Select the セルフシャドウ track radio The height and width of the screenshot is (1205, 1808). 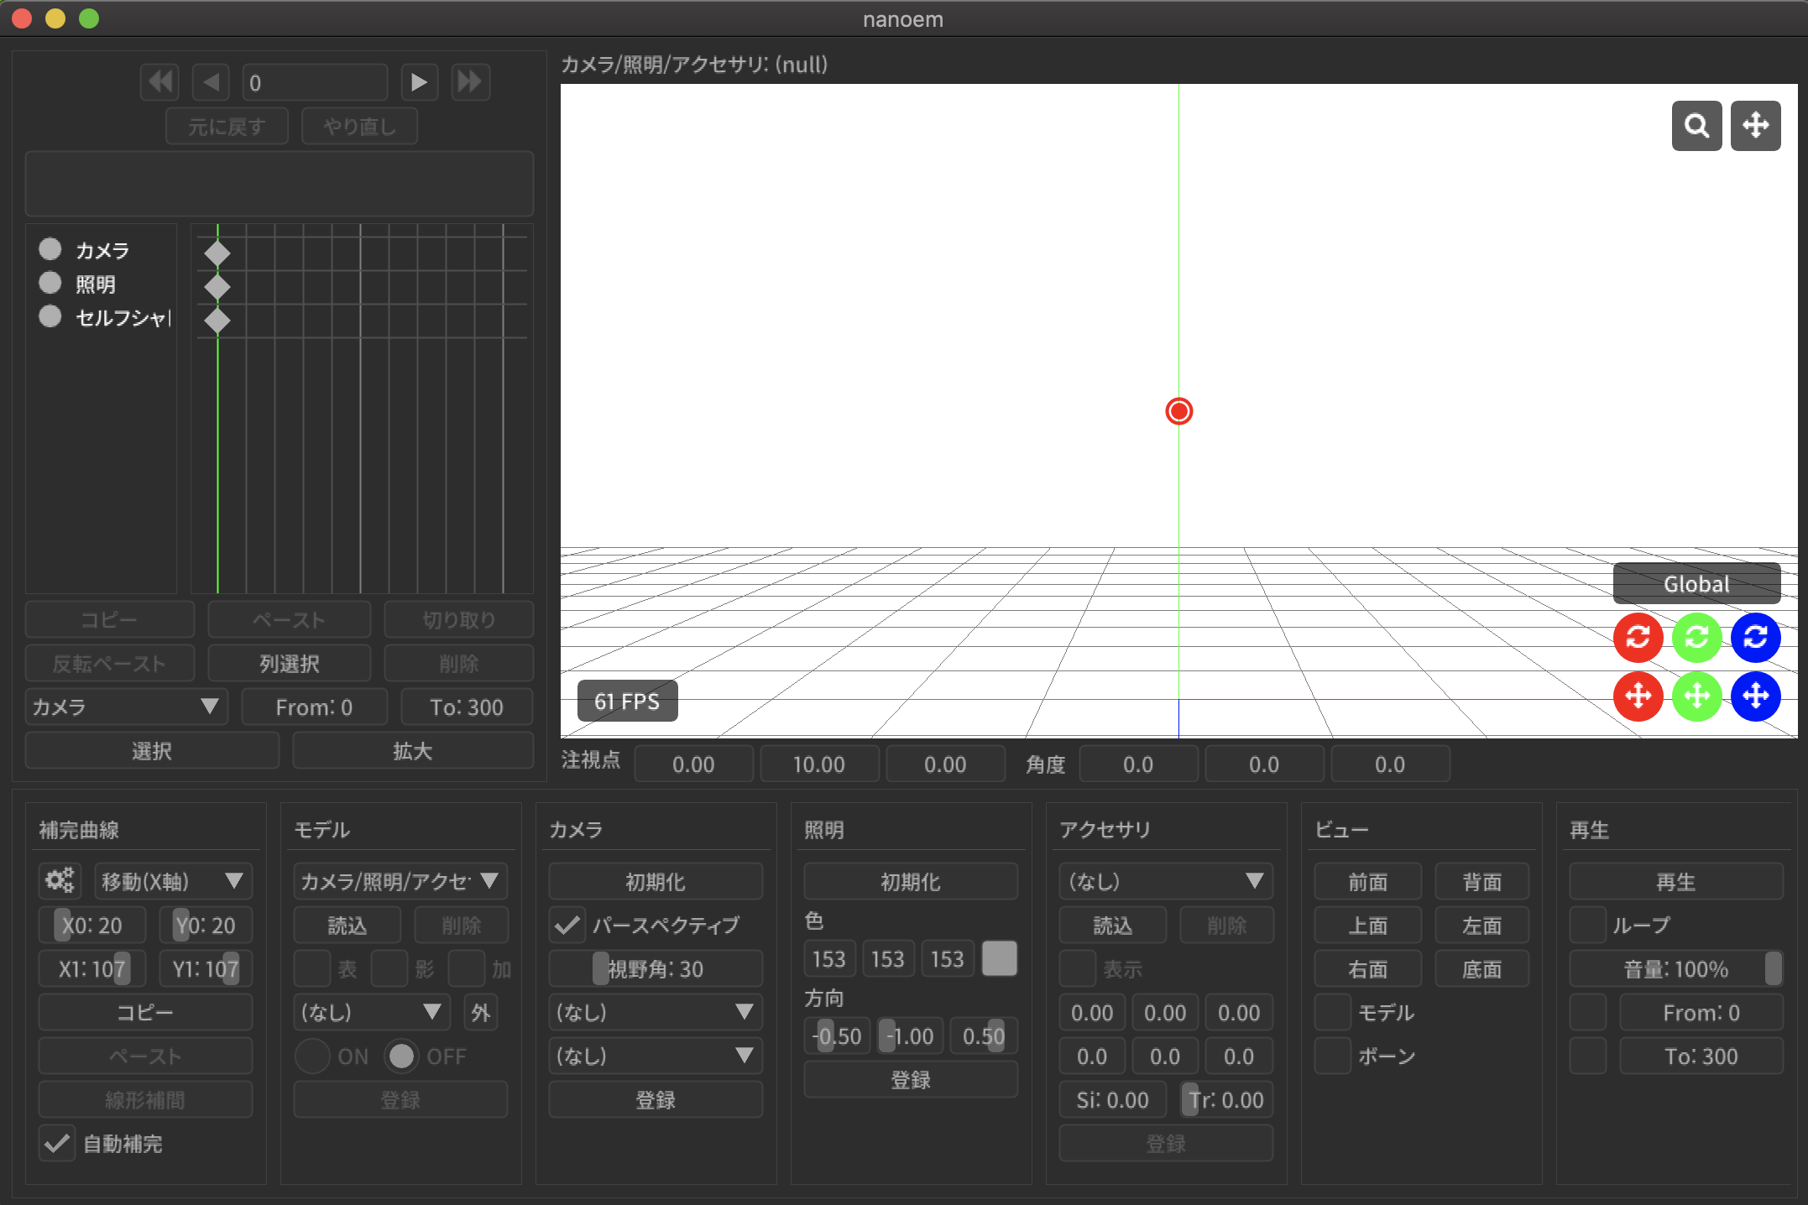50,316
